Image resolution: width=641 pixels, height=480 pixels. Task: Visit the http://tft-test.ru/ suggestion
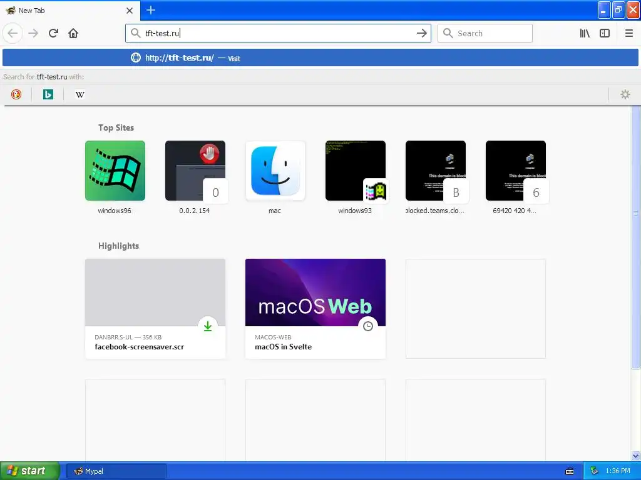[320, 57]
